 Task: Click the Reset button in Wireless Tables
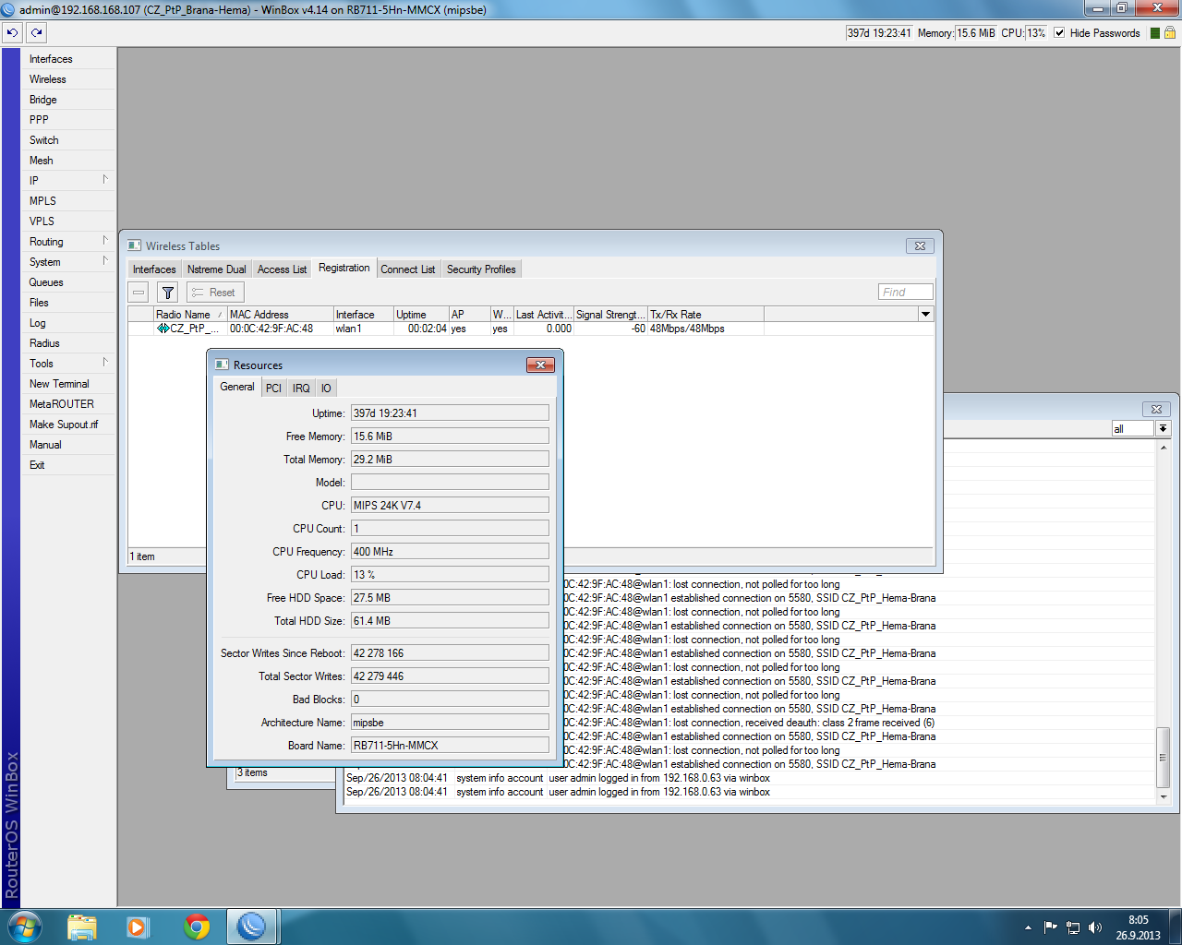click(214, 293)
